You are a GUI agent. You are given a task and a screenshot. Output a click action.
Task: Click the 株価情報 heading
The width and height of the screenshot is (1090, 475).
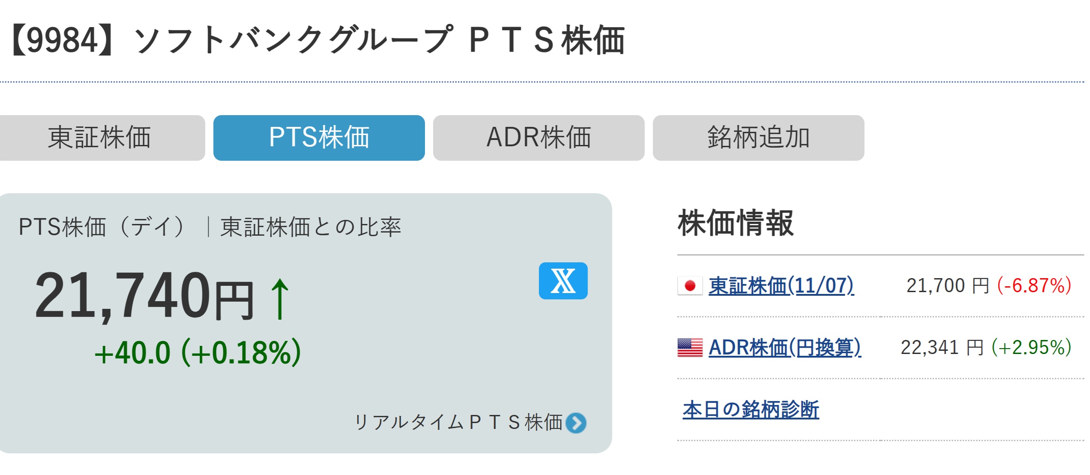tap(735, 223)
